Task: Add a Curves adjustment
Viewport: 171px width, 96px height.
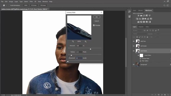Action: (x=144, y=15)
